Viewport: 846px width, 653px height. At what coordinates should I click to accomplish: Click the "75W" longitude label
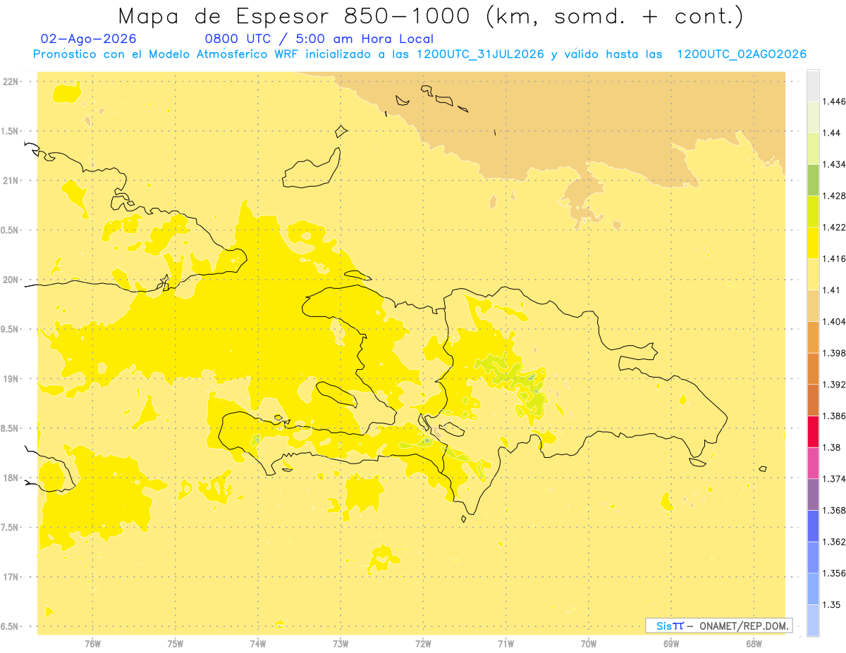pos(176,644)
